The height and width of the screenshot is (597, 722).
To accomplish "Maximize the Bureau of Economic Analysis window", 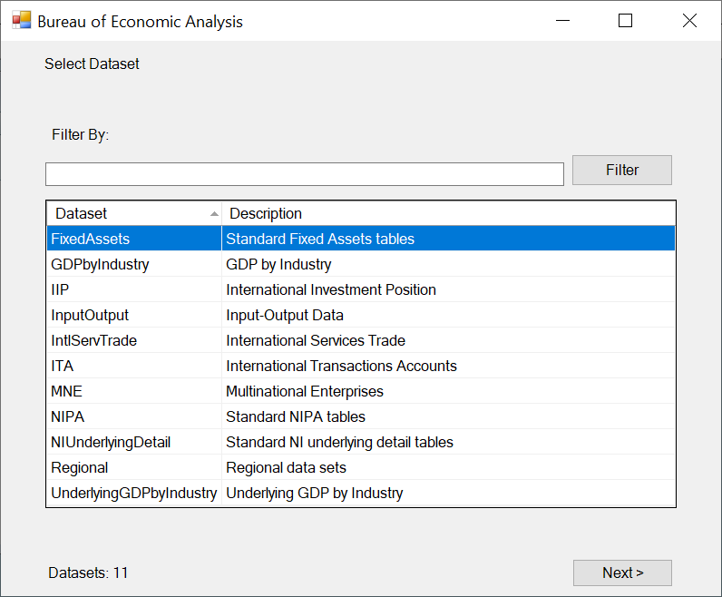I will point(625,21).
